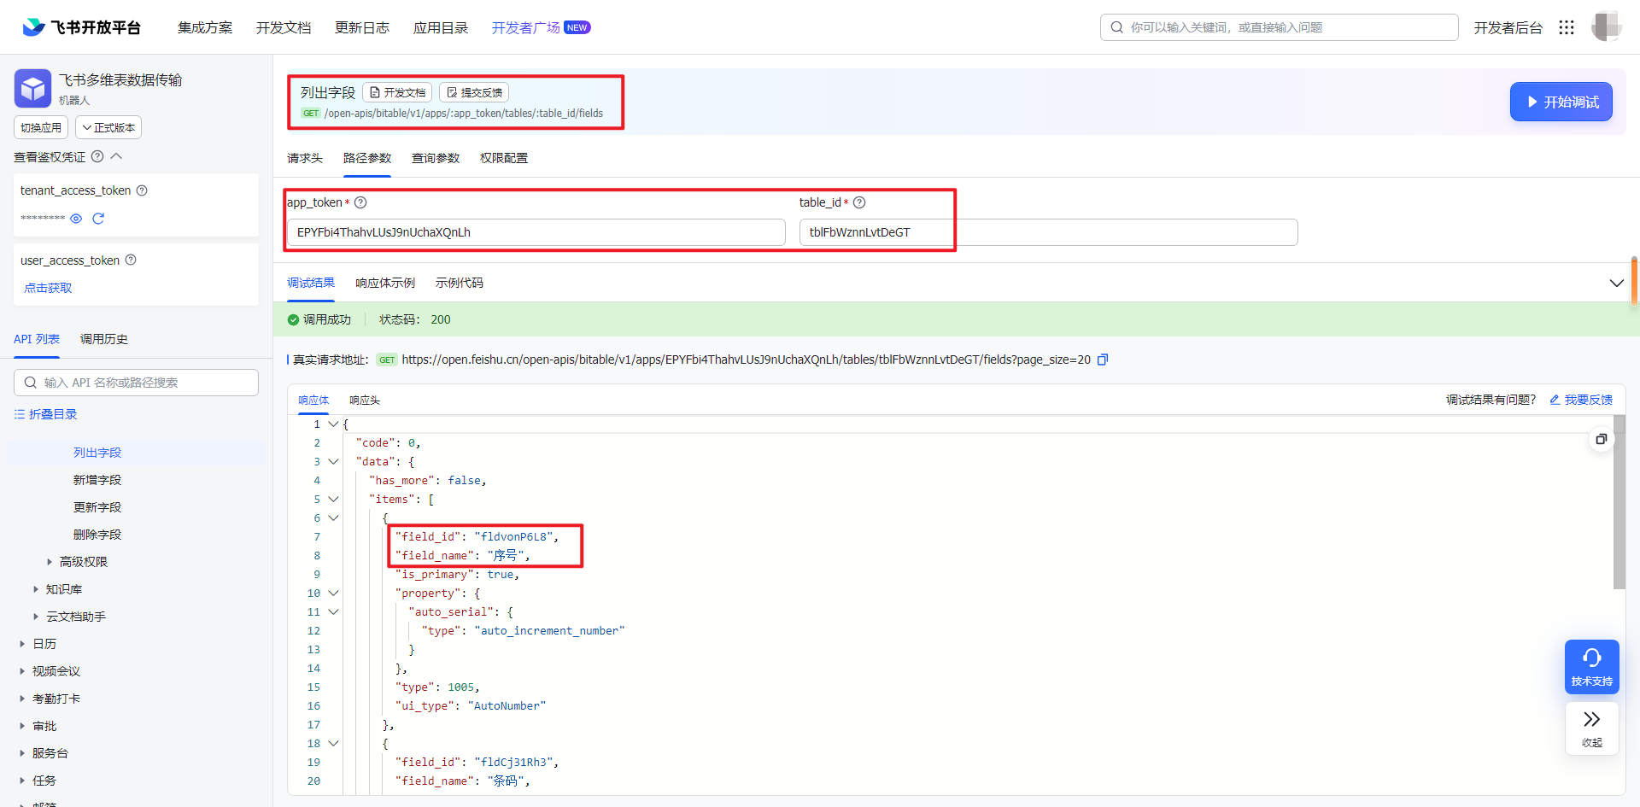Open the apps grid icon in header
Screen dimensions: 1640x807
coord(1567,27)
